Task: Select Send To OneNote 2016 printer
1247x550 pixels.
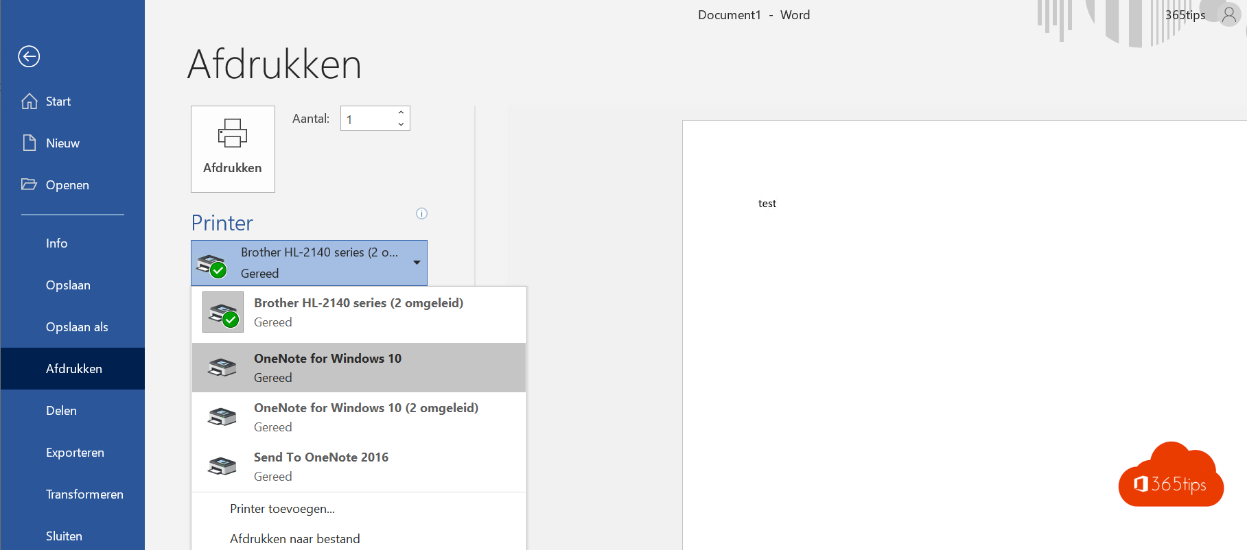Action: coord(359,466)
